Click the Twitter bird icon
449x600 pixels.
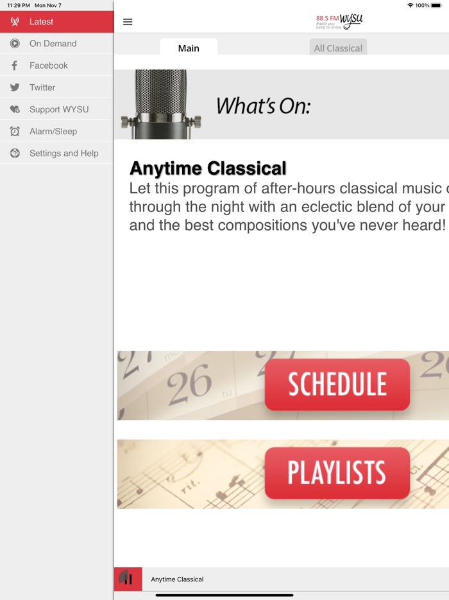coord(14,87)
